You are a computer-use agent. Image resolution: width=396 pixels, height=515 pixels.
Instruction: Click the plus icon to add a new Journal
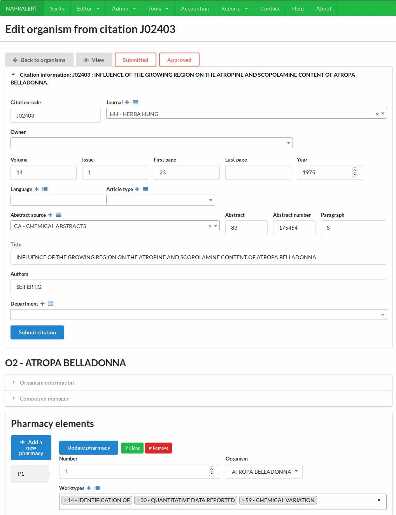(x=126, y=102)
